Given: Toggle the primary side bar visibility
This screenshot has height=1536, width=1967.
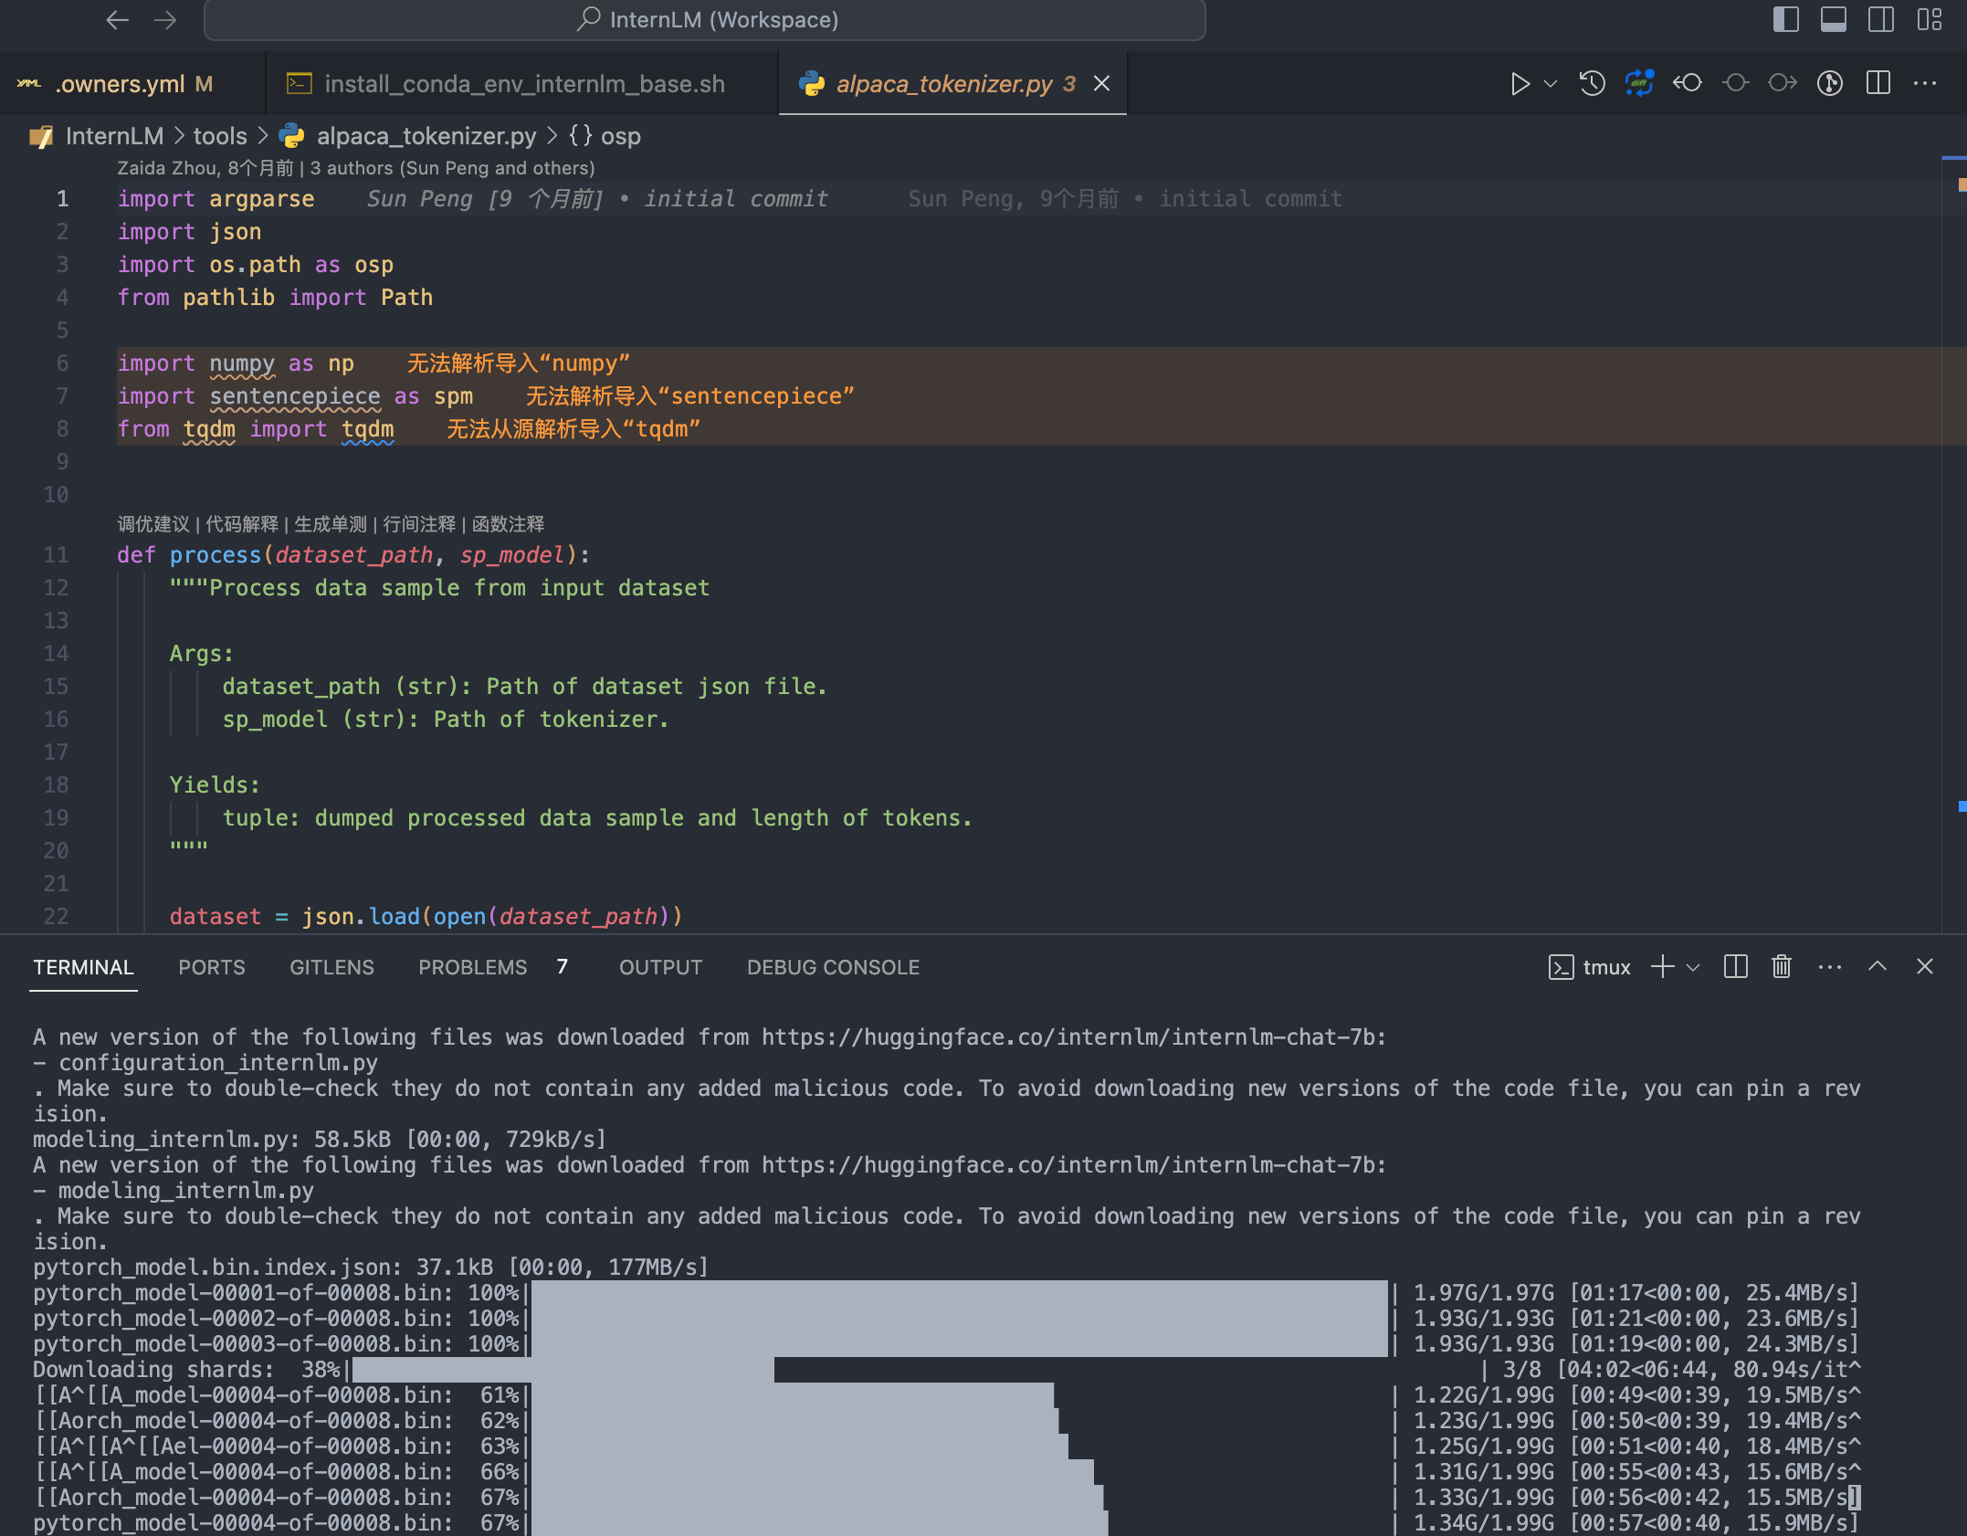Looking at the screenshot, I should 1785,20.
